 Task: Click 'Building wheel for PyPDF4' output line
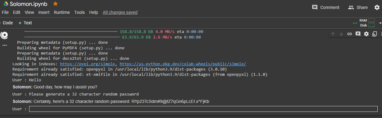pyautogui.click(x=71, y=48)
